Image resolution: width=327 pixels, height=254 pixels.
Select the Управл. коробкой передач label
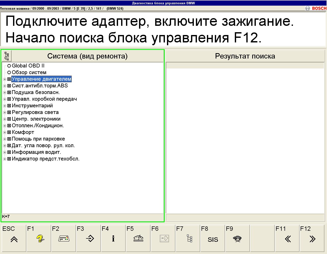44,99
